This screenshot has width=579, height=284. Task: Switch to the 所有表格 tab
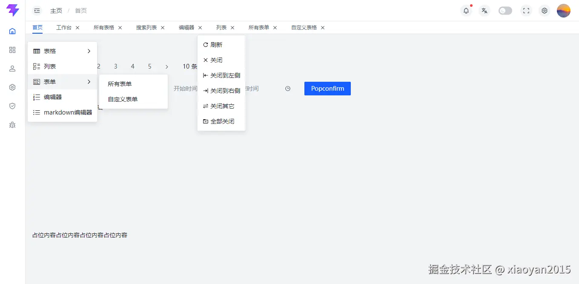click(104, 27)
